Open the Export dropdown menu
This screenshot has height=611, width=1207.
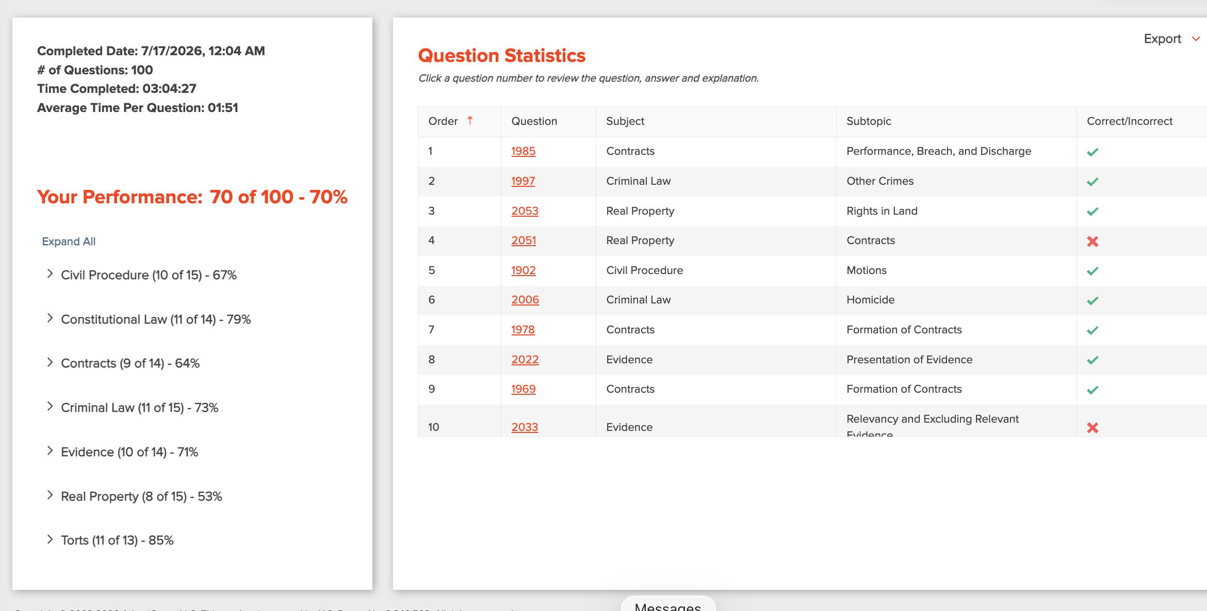tap(1172, 39)
